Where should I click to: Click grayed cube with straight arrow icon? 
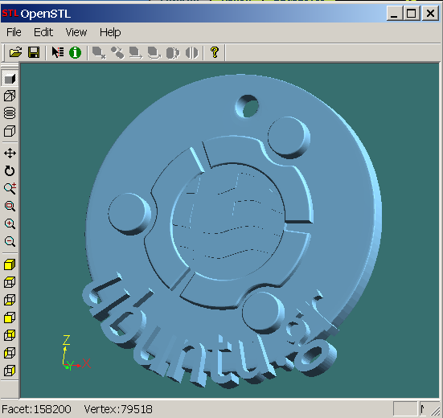tap(136, 52)
